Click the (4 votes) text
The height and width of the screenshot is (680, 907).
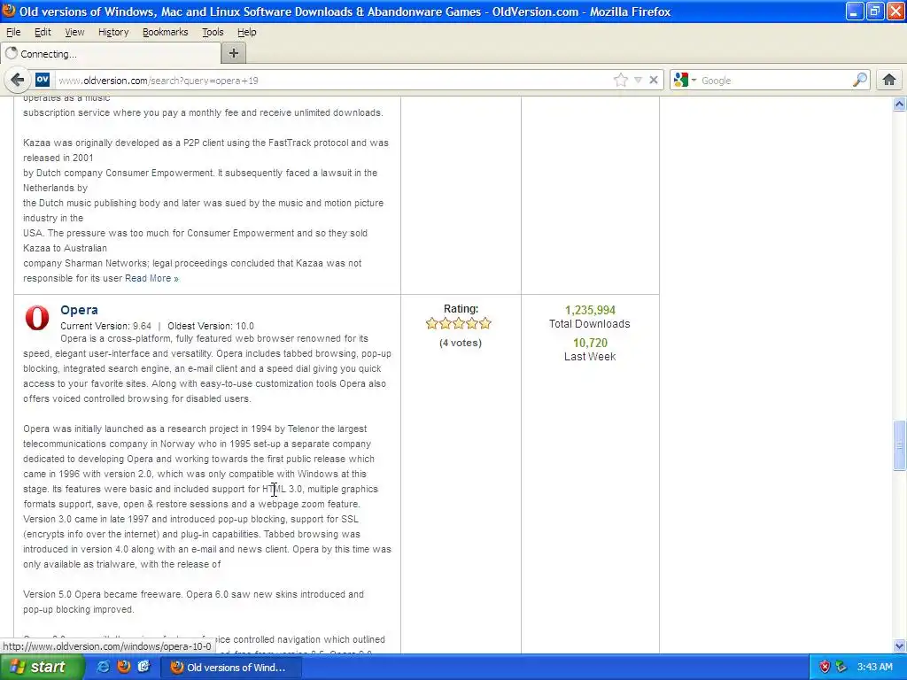[461, 343]
